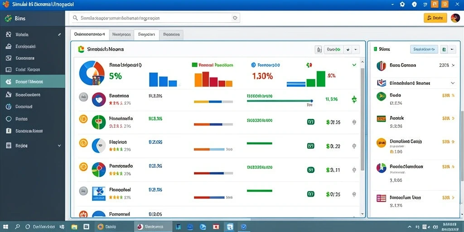The height and width of the screenshot is (232, 464).
Task: Open File Explorer from the taskbar
Action: 74,227
